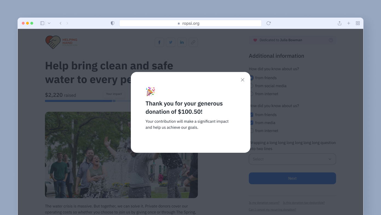Click the fundraising progress bar
381x215 pixels.
pos(88,101)
